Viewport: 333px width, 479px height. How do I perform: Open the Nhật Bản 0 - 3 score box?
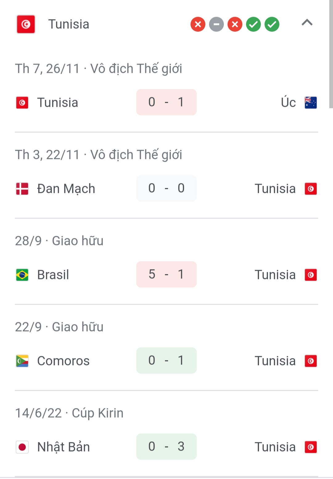pyautogui.click(x=166, y=447)
